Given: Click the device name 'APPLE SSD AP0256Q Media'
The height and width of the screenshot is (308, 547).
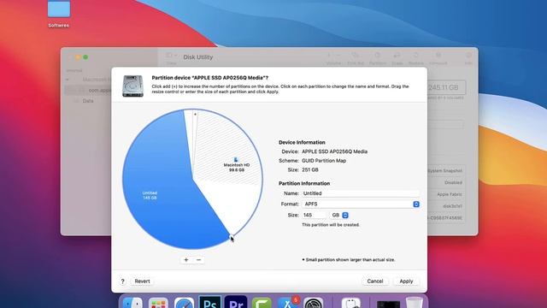Looking at the screenshot, I should (x=334, y=151).
